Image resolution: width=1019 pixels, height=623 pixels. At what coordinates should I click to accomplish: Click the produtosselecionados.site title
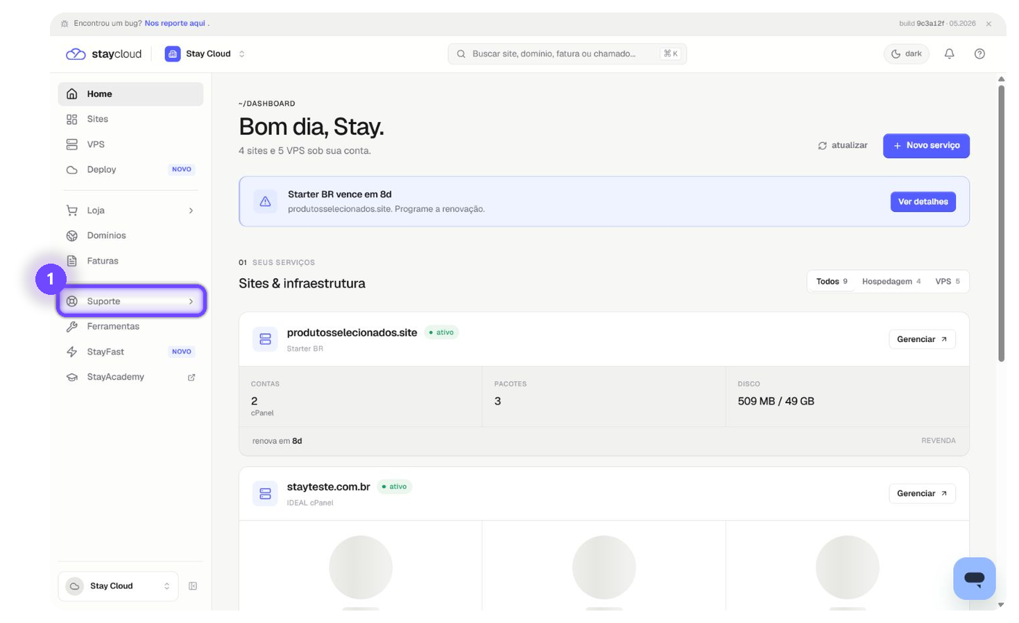tap(352, 332)
